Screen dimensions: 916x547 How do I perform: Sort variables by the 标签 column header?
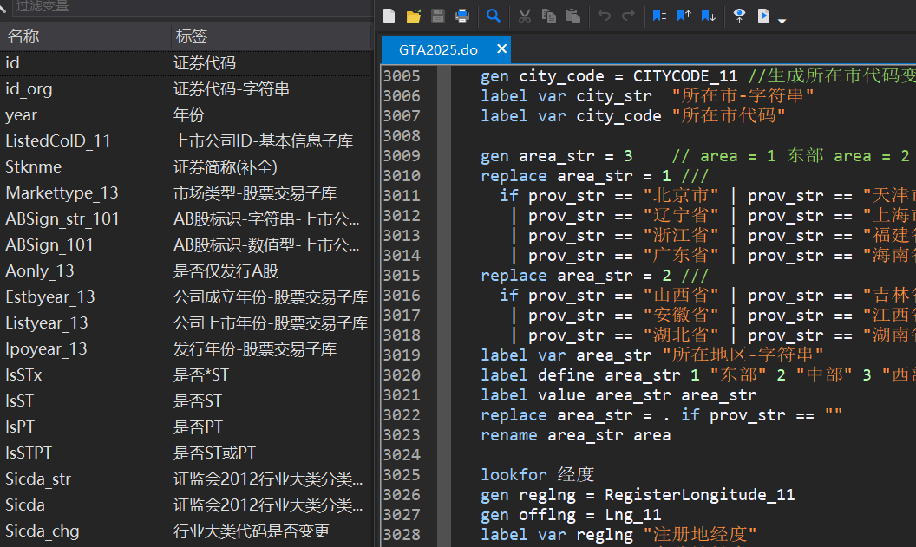click(271, 36)
